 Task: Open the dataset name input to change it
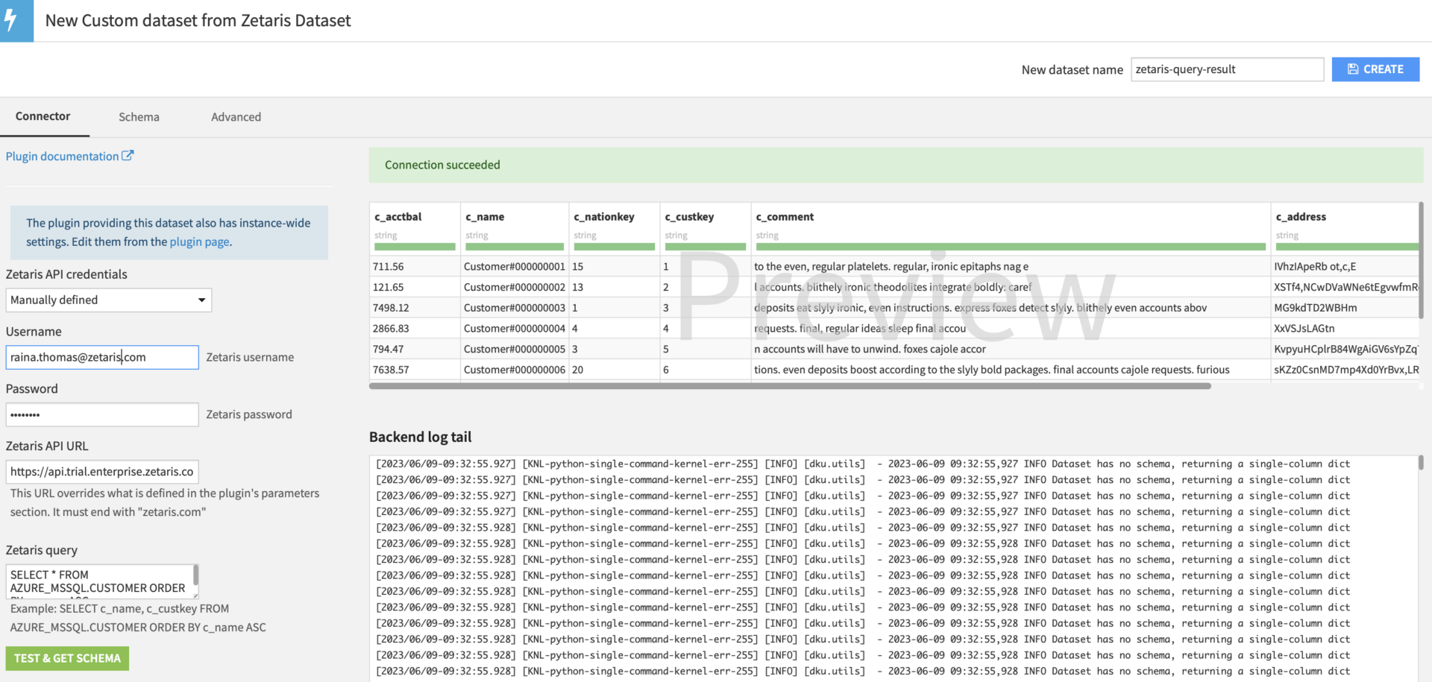coord(1227,69)
